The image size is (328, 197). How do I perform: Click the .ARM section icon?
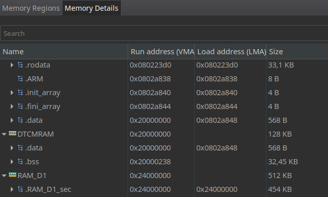[20, 79]
